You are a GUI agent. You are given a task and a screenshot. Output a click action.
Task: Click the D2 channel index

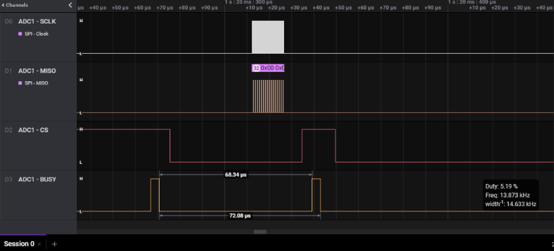(x=9, y=130)
